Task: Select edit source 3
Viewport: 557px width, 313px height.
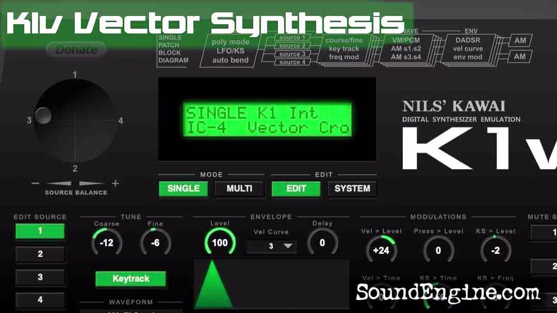Action: [x=40, y=277]
